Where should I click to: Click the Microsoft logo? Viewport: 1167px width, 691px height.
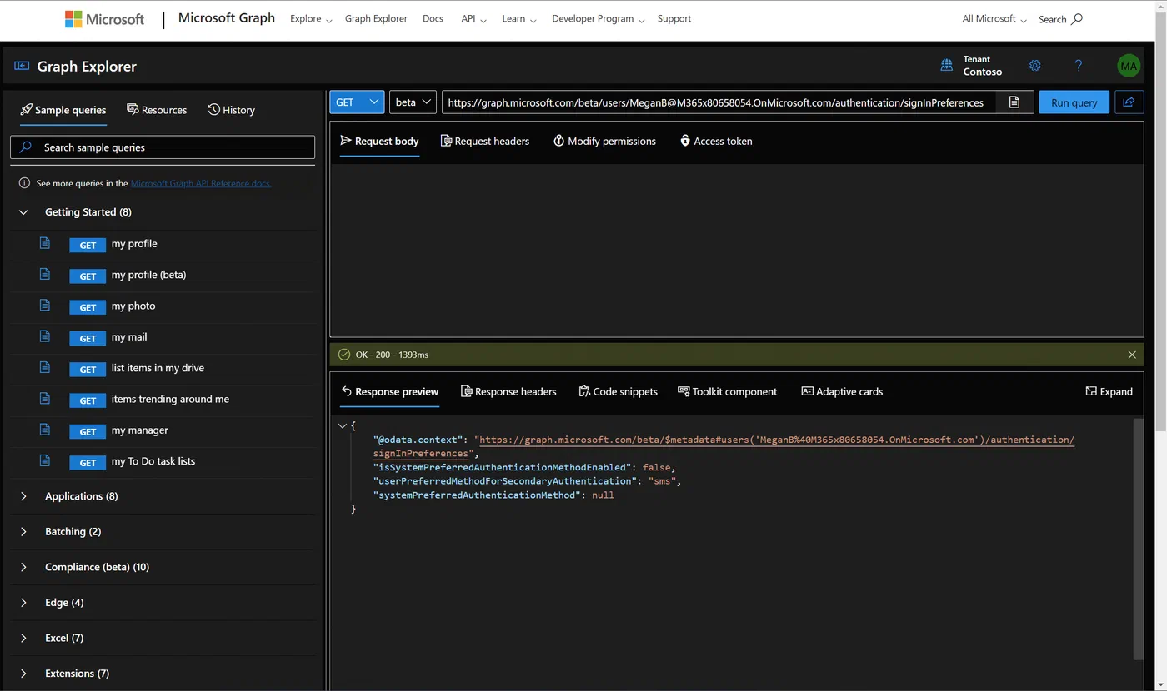tap(104, 19)
